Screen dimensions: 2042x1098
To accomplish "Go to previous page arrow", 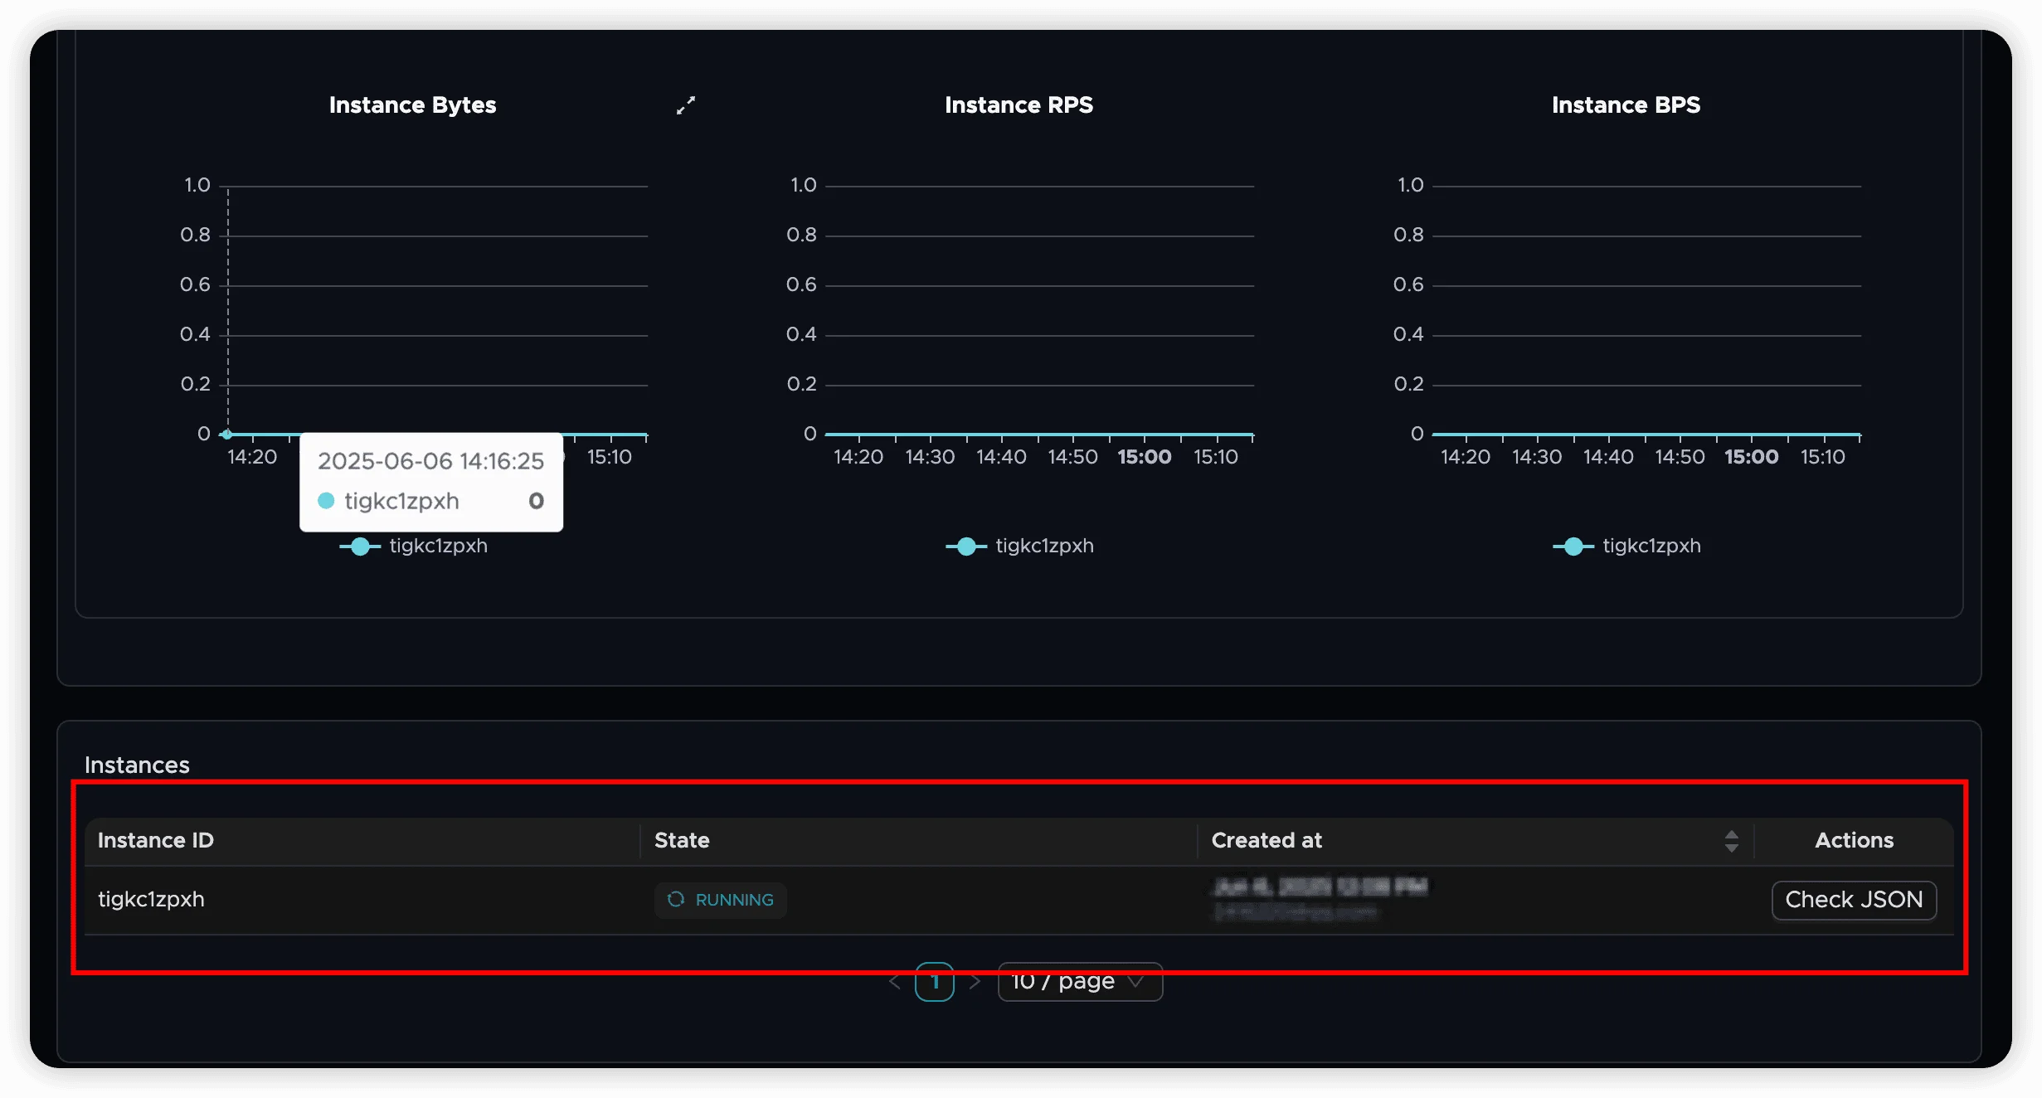I will pos(894,982).
